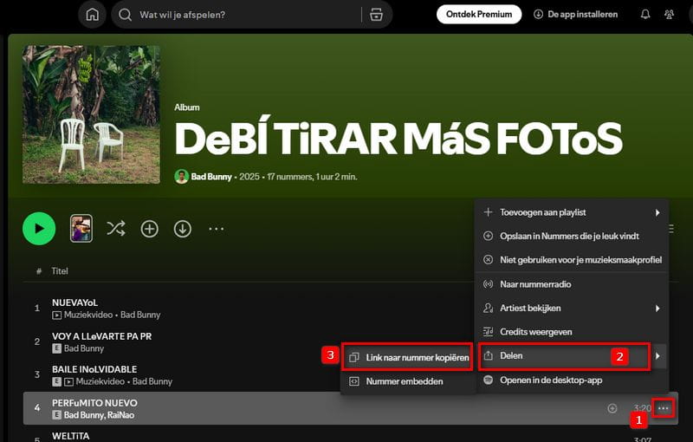The image size is (693, 442).
Task: Expand Artiest bekijken submenu arrow
Action: coord(657,308)
